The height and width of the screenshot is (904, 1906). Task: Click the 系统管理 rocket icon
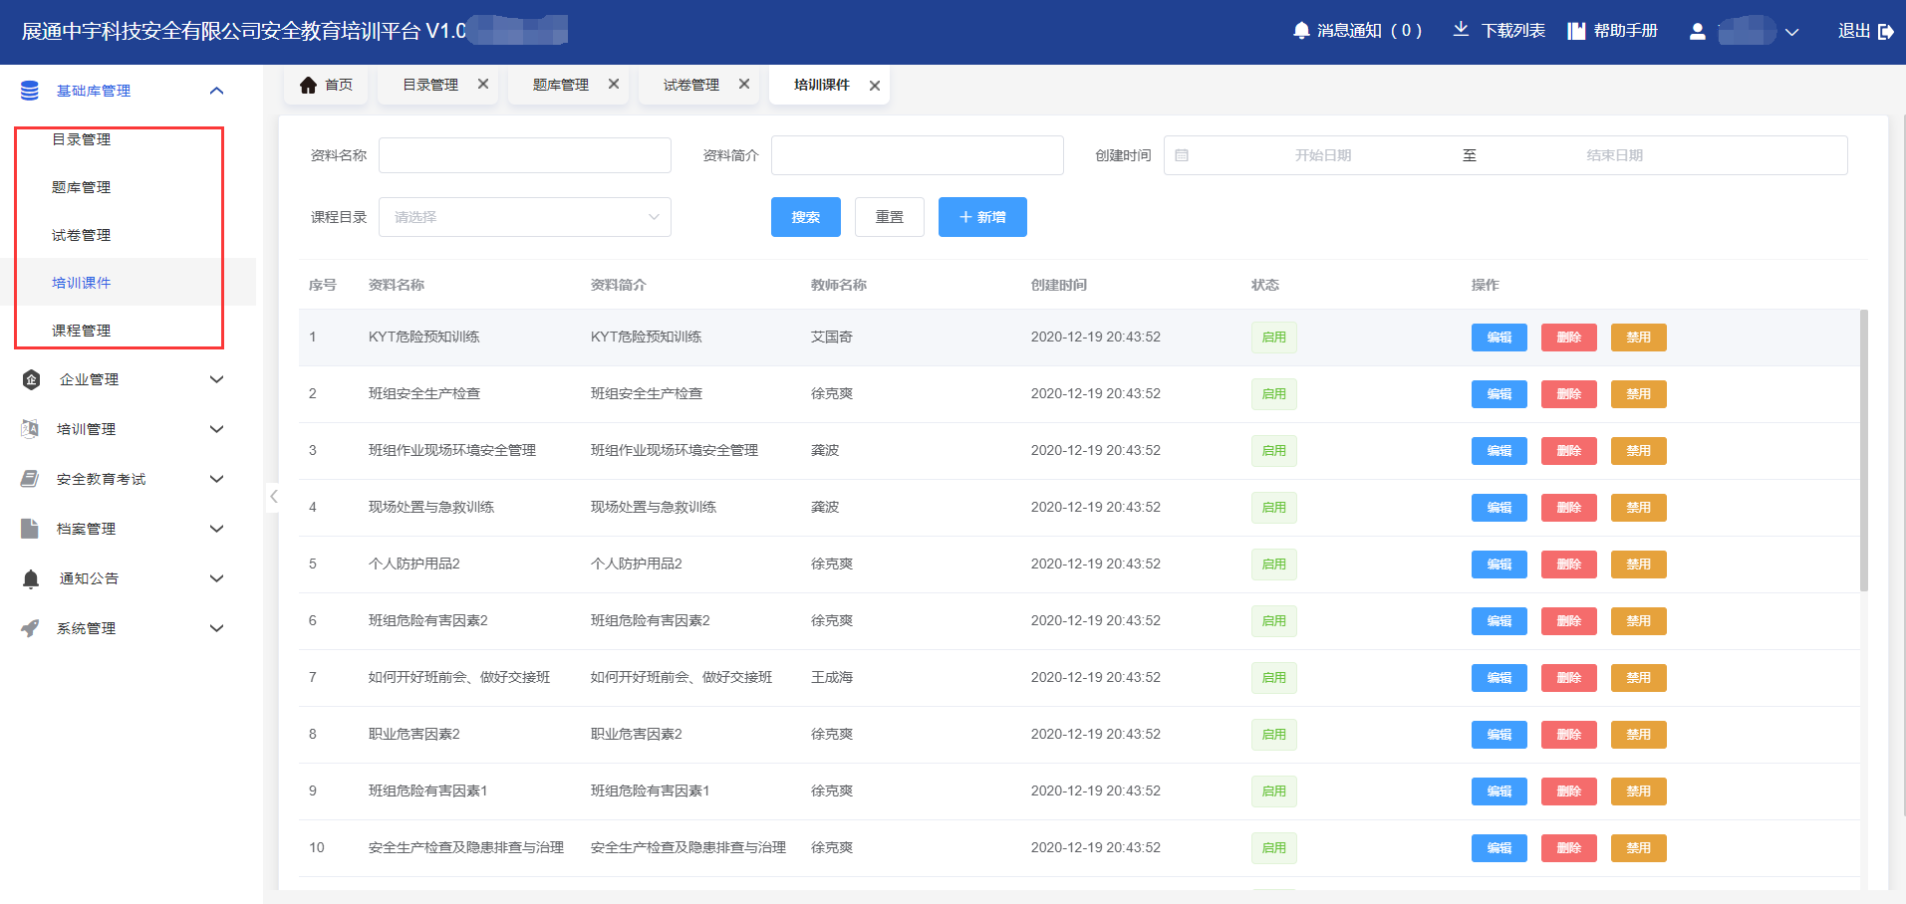tap(30, 628)
